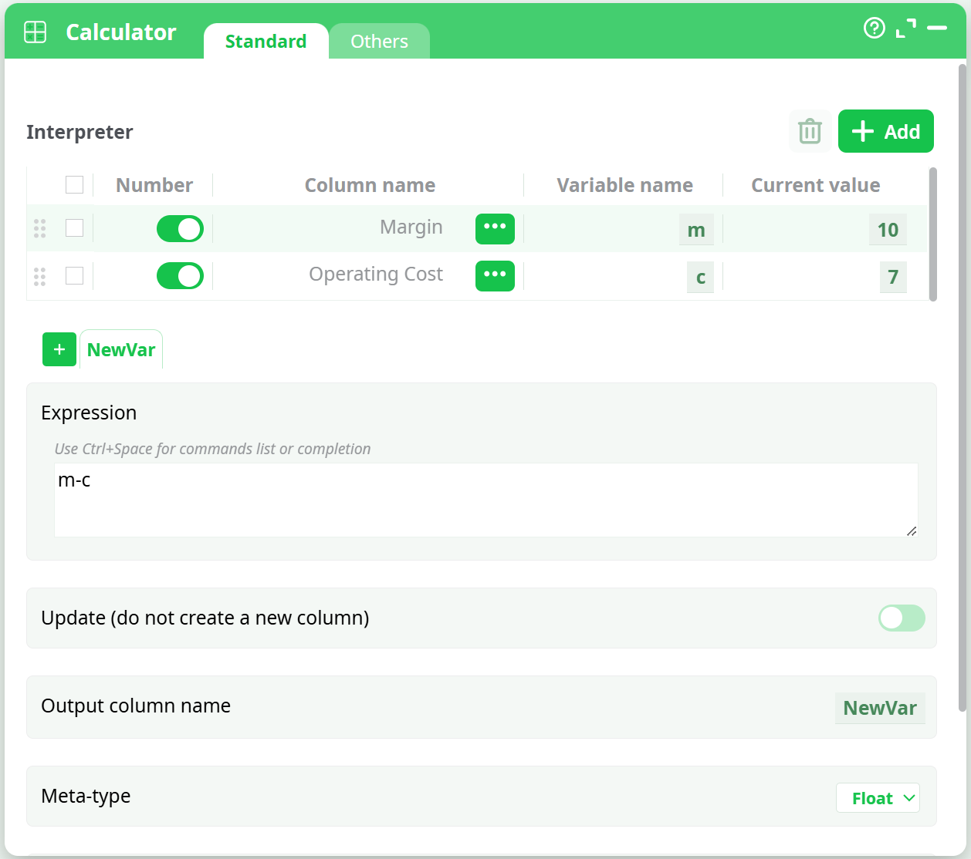The height and width of the screenshot is (859, 971).
Task: Check the Operating Cost row checkbox
Action: (x=75, y=275)
